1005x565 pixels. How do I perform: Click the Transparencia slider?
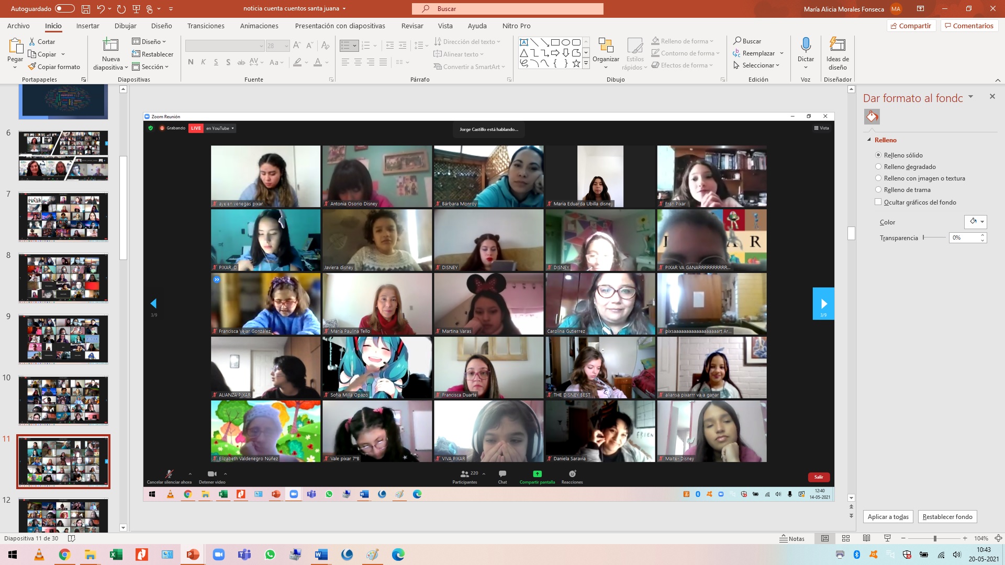click(934, 238)
